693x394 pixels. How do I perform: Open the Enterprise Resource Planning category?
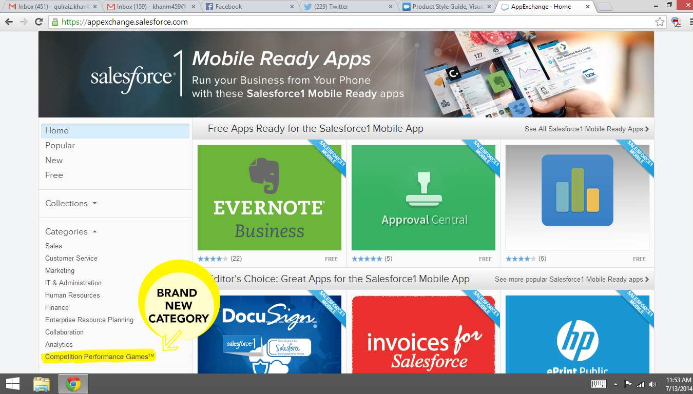point(89,320)
